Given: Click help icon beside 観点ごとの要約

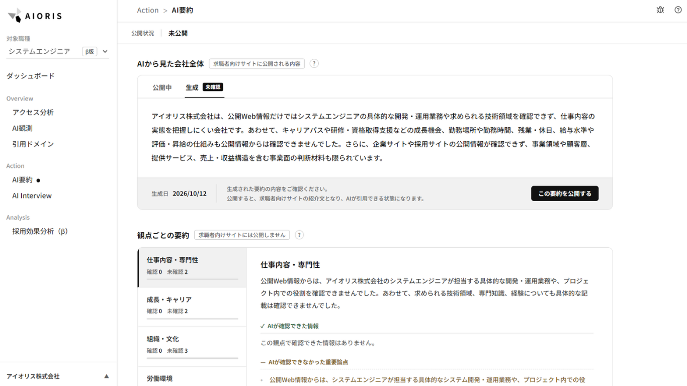Looking at the screenshot, I should [299, 235].
